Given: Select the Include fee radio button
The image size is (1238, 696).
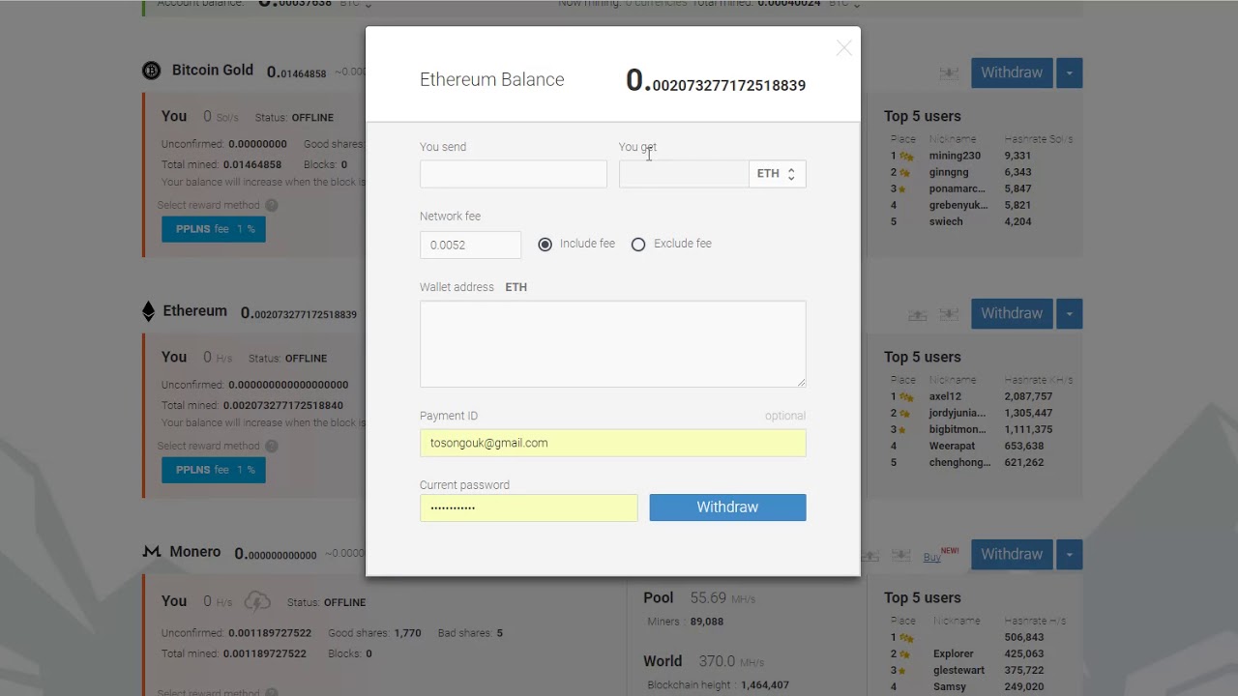Looking at the screenshot, I should 545,245.
